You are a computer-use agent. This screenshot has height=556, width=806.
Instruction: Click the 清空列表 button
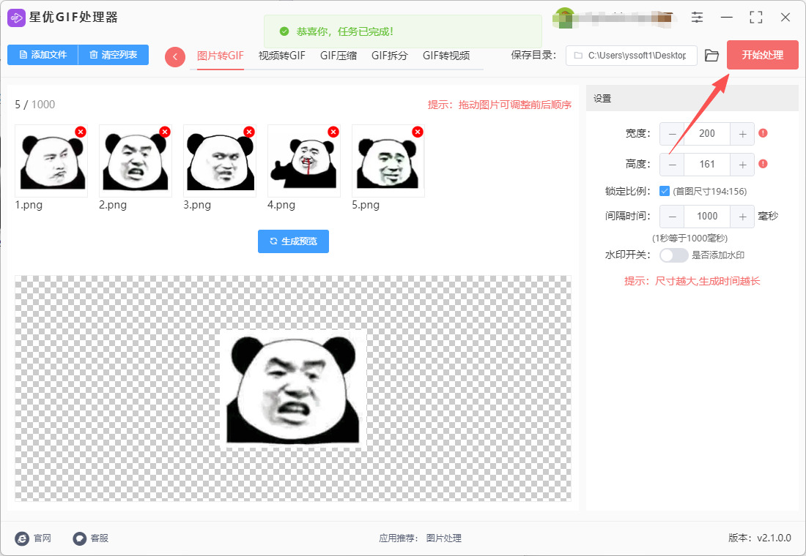pos(113,55)
